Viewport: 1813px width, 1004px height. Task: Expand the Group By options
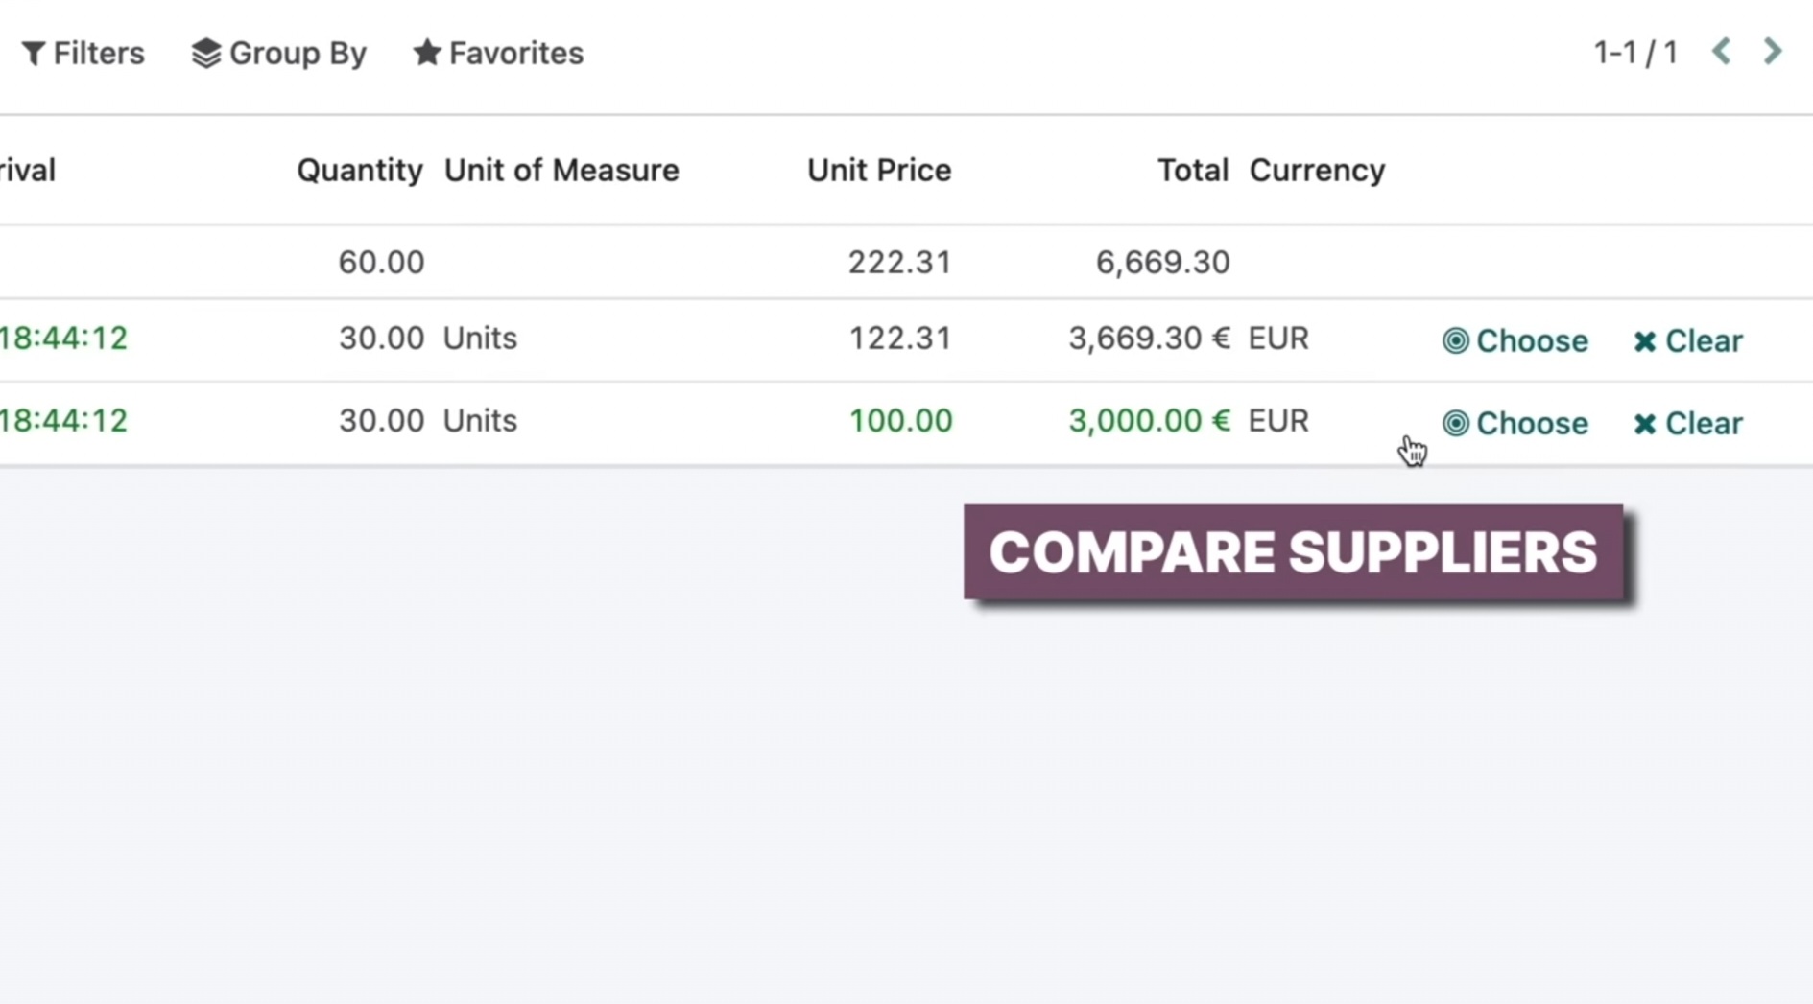click(278, 53)
